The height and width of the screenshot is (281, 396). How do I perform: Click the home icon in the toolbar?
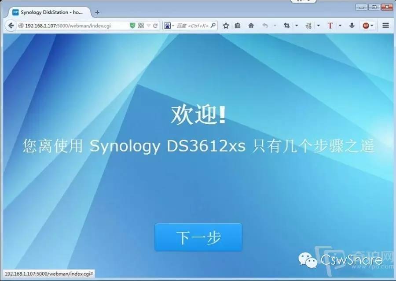pos(250,25)
